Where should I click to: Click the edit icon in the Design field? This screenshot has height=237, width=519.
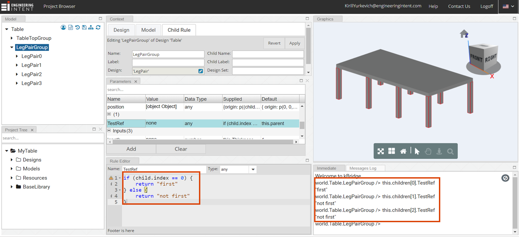point(201,71)
